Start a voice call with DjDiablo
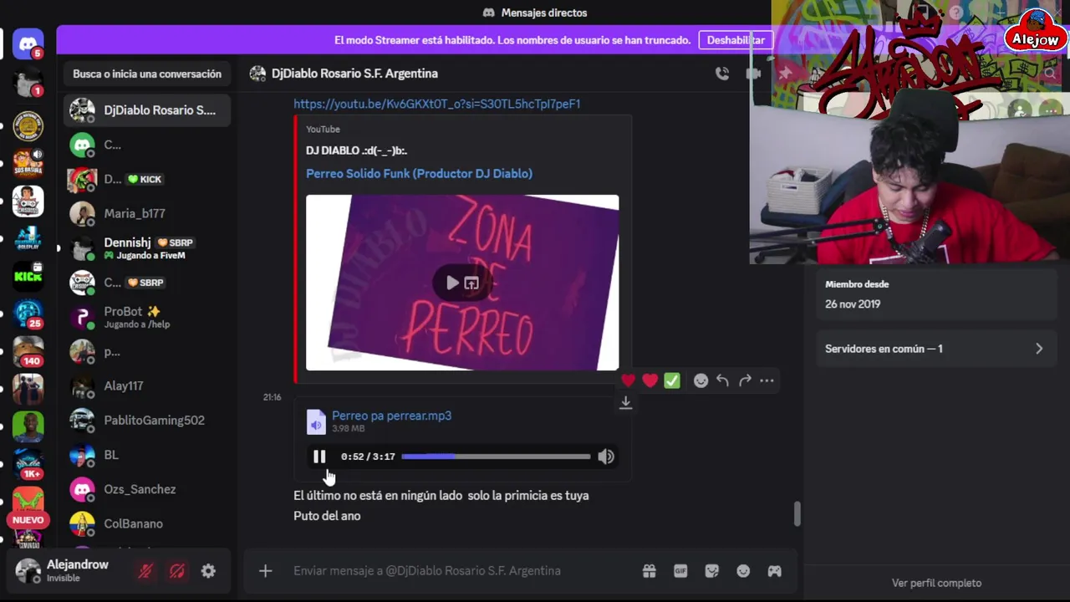The image size is (1070, 602). point(722,74)
